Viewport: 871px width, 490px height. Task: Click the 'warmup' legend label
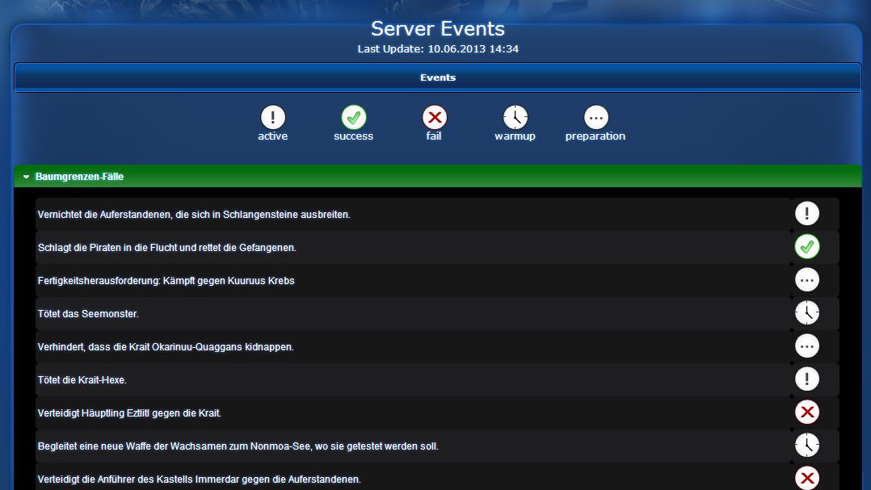[515, 136]
